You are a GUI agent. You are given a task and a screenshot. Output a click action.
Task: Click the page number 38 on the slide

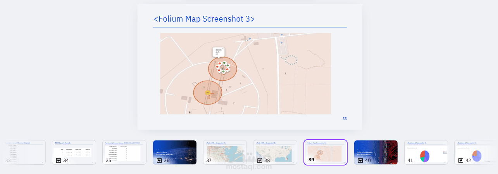pos(345,119)
